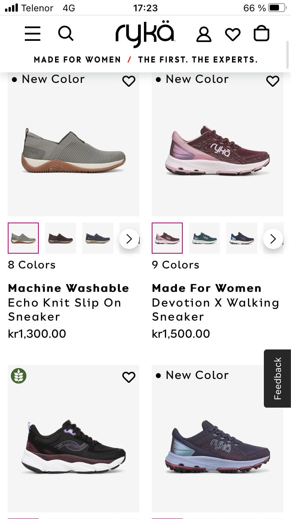Select the navy Echo Knit color swatch
Image resolution: width=291 pixels, height=519 pixels.
click(x=98, y=238)
